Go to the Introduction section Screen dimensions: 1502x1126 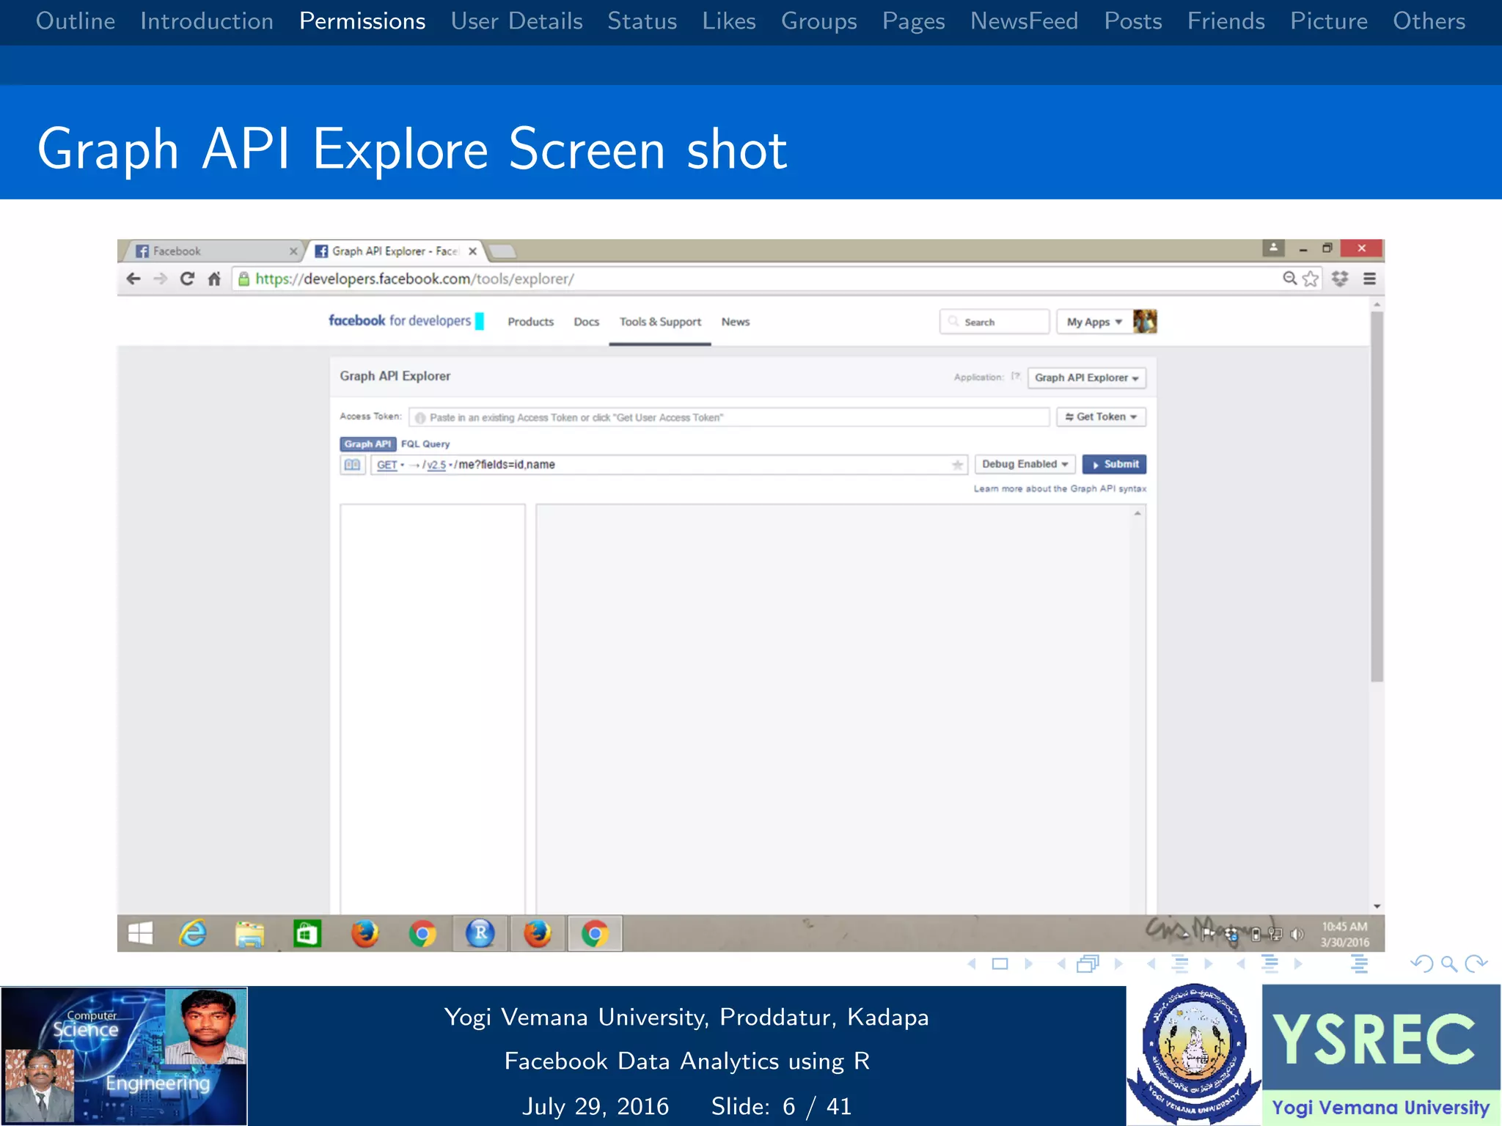pos(207,21)
